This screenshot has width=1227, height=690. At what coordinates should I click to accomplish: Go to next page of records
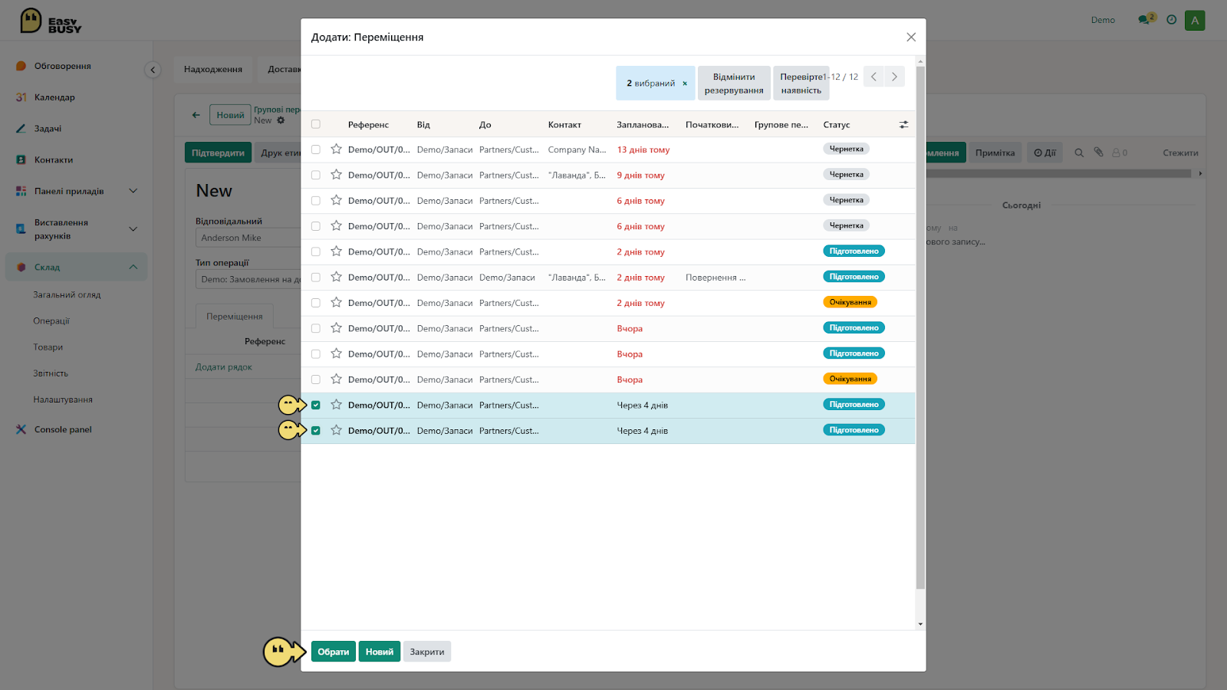[x=894, y=77]
